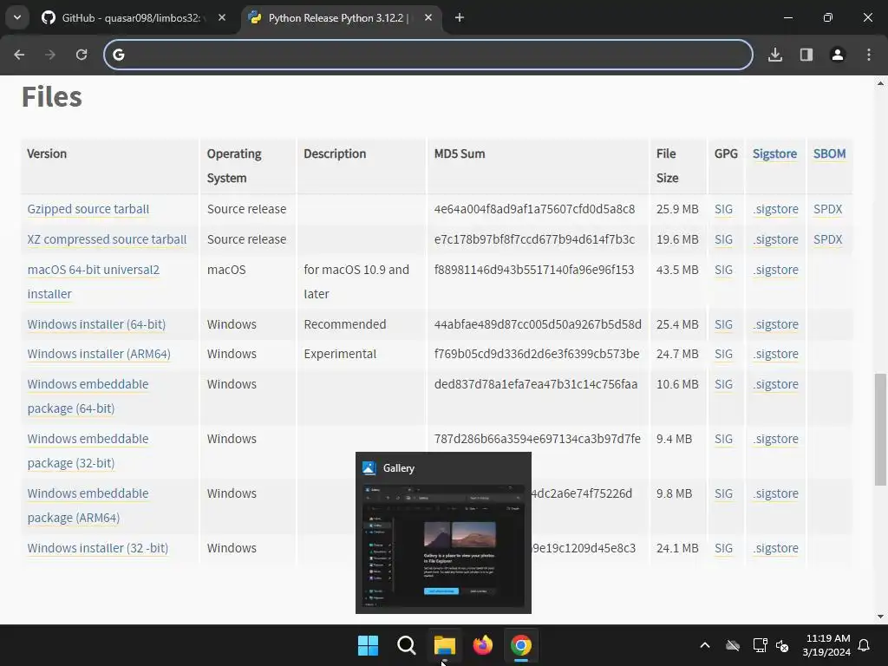
Task: Toggle the Chrome side panel
Action: (x=806, y=55)
